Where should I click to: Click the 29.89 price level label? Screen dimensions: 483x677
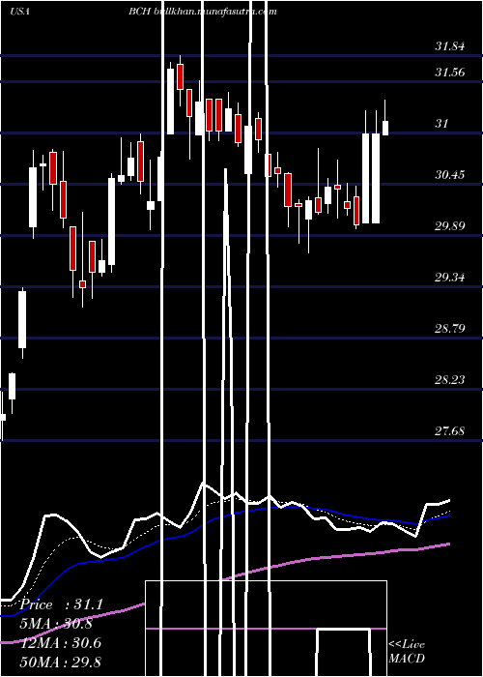(450, 225)
